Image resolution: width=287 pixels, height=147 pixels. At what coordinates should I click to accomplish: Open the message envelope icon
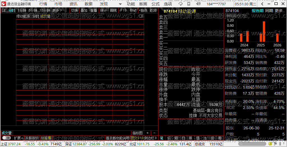click(198, 4)
